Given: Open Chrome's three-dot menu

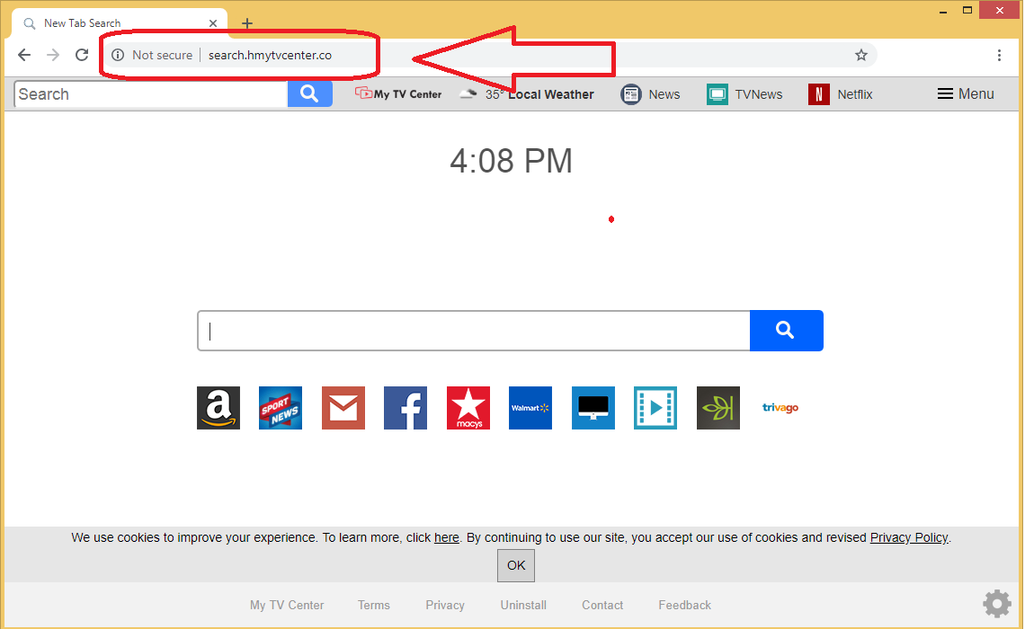Looking at the screenshot, I should pyautogui.click(x=999, y=55).
